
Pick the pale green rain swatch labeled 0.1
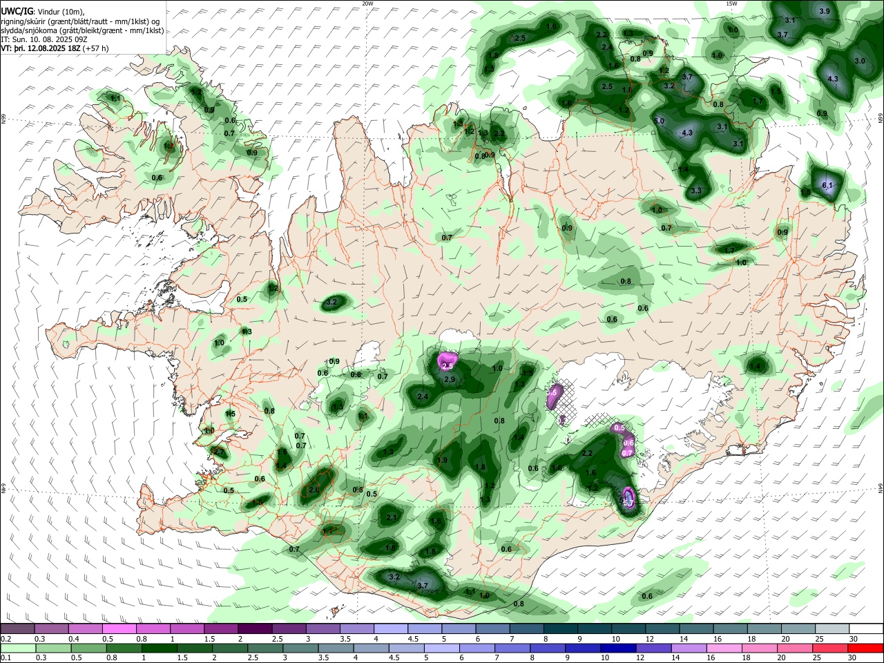tap(18, 648)
